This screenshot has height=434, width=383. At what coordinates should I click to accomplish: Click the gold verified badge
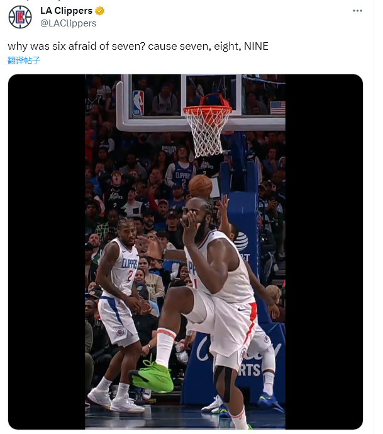[x=100, y=11]
